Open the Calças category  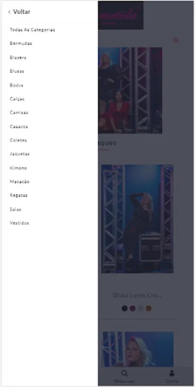click(x=17, y=99)
